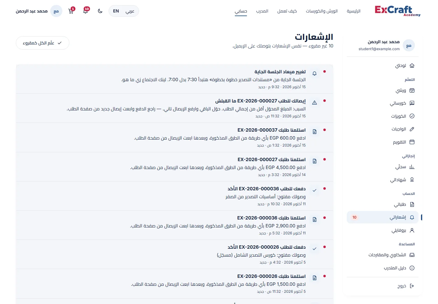Click the calendar-check icon for ورشي
Viewport: 438px width, 304px height.
[412, 90]
